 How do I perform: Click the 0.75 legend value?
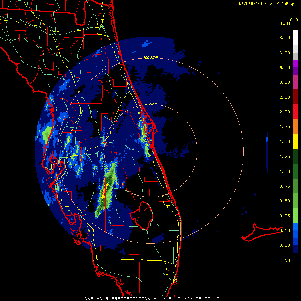[x=285, y=186]
